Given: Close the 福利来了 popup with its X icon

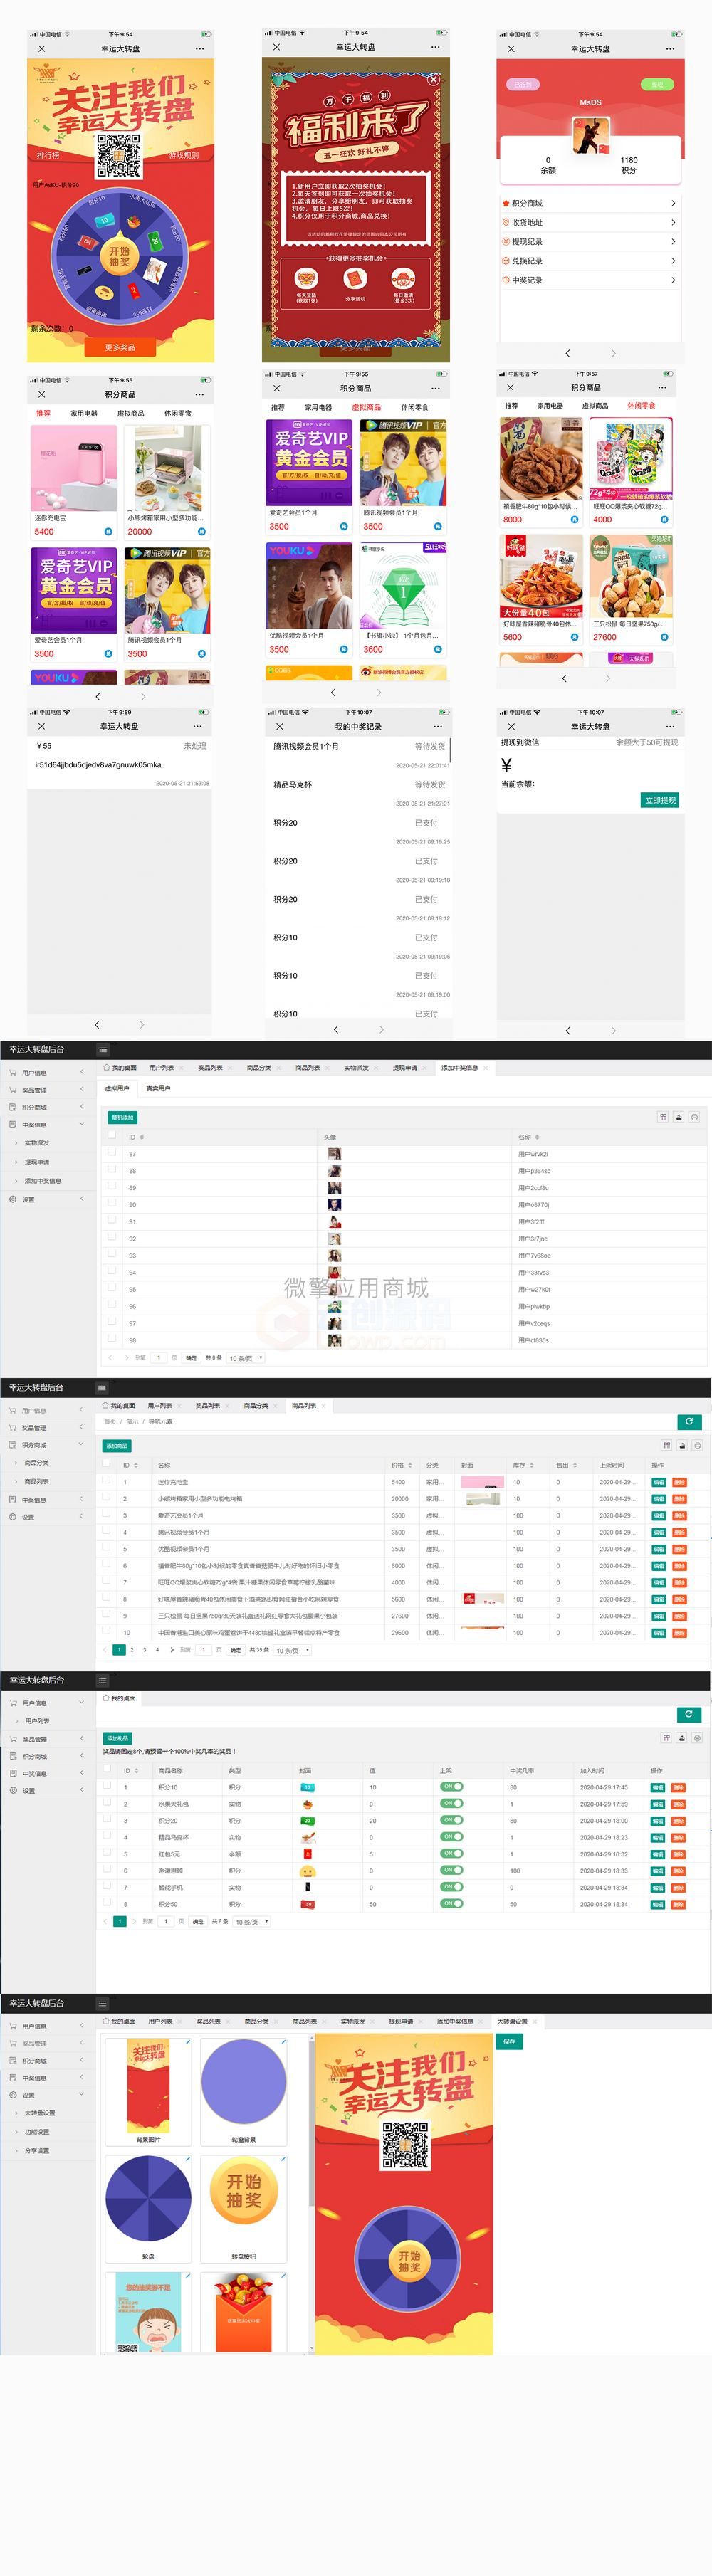Looking at the screenshot, I should [x=432, y=79].
